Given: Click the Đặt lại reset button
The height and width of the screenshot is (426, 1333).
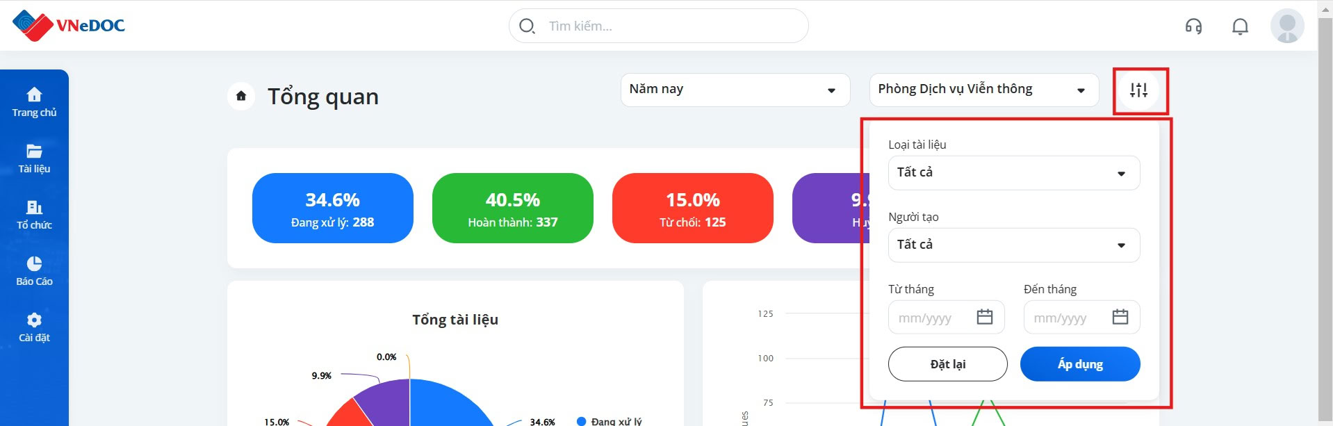Looking at the screenshot, I should (948, 364).
